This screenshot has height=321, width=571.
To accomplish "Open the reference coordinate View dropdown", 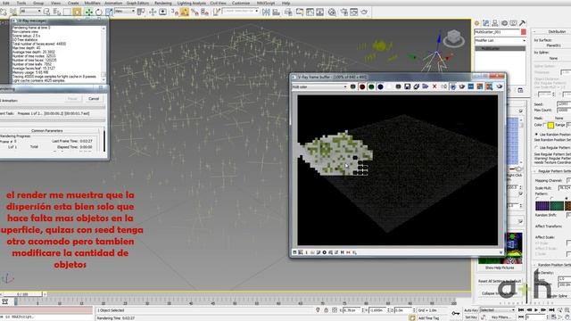I will pos(125,12).
